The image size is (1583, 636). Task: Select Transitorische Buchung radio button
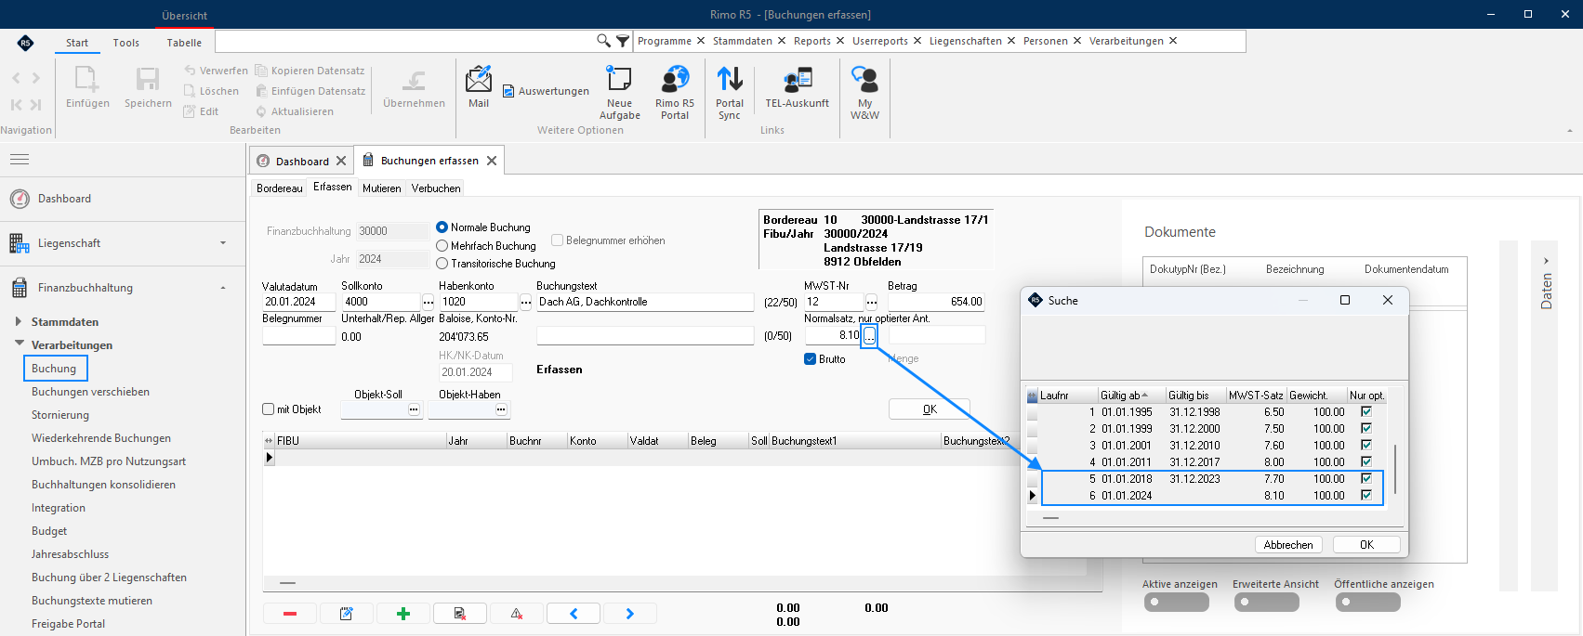pos(442,264)
